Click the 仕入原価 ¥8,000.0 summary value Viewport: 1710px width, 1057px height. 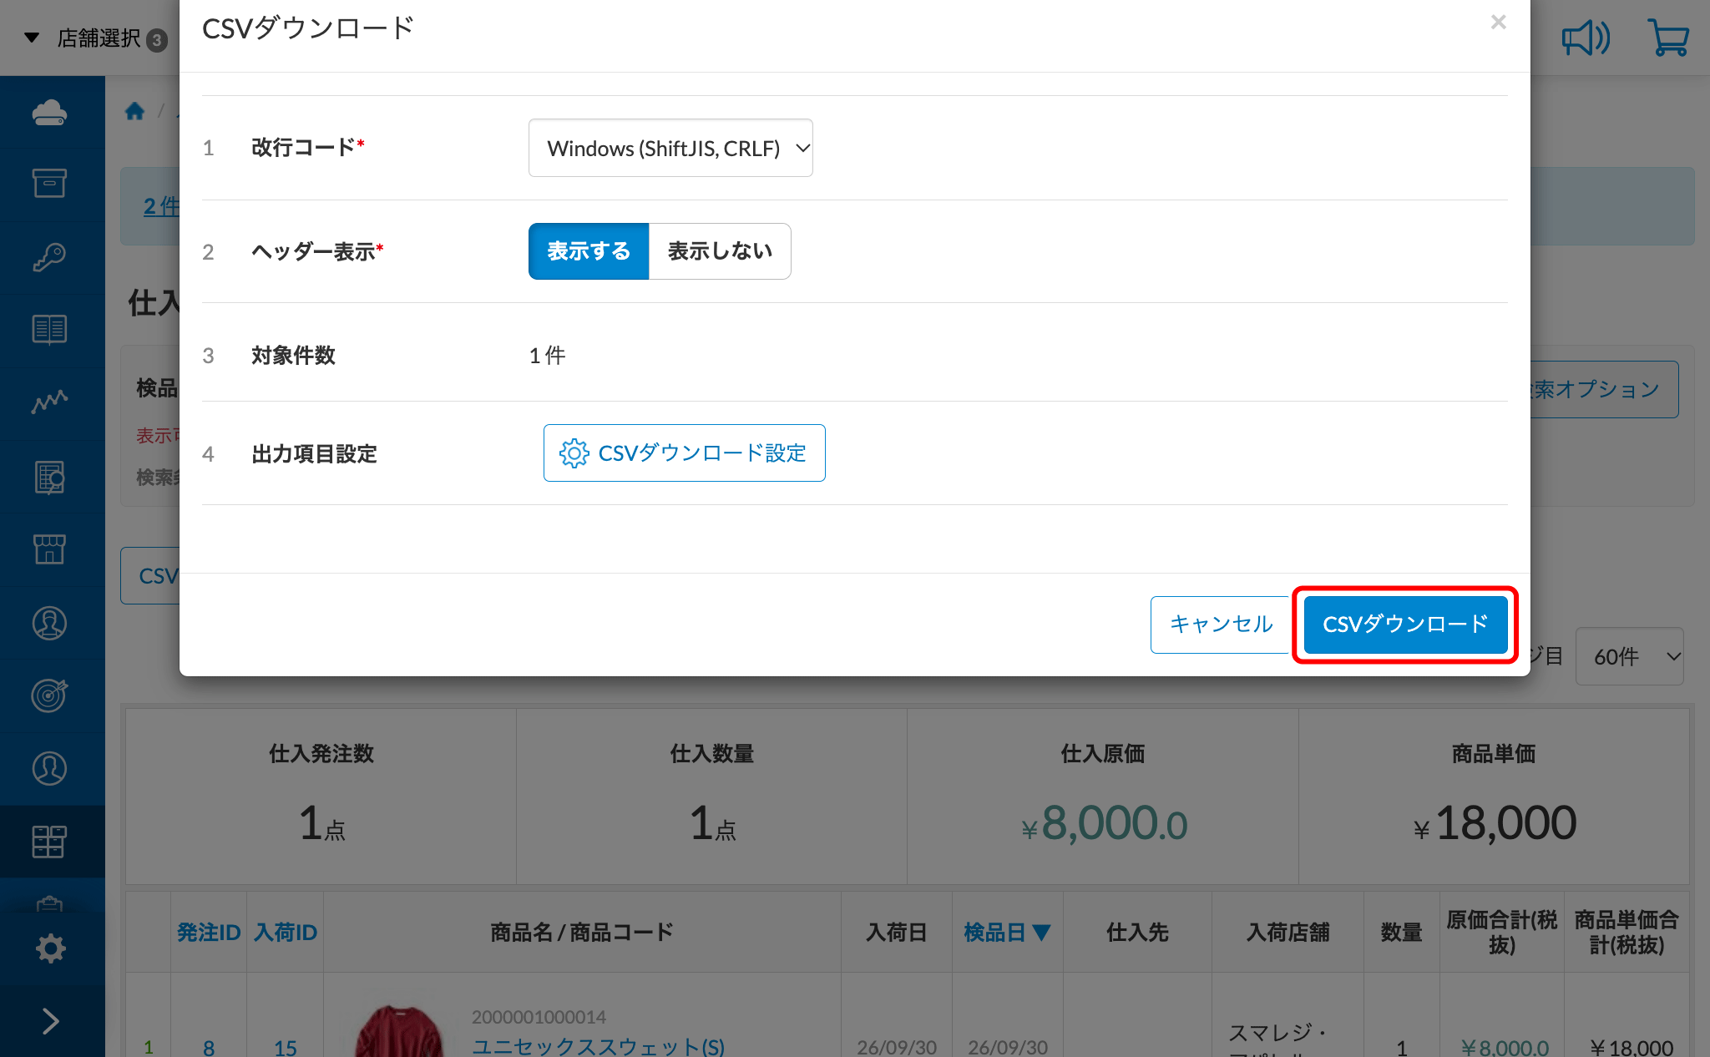click(x=1104, y=824)
